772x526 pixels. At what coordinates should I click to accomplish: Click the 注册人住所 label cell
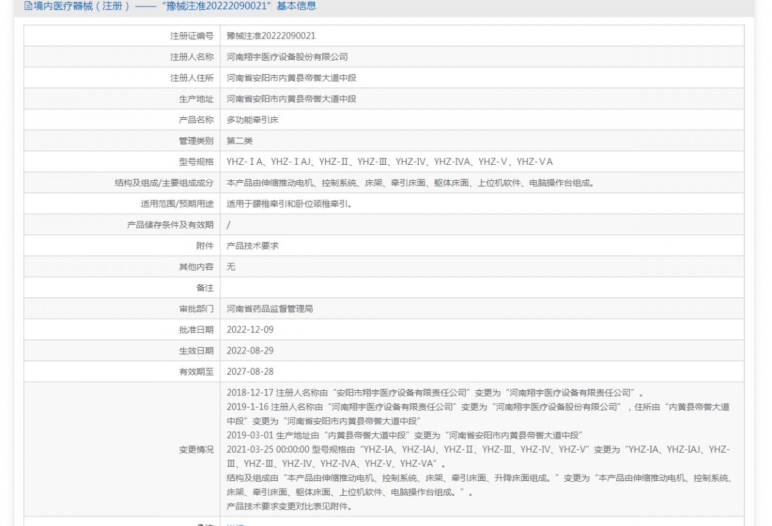point(122,78)
